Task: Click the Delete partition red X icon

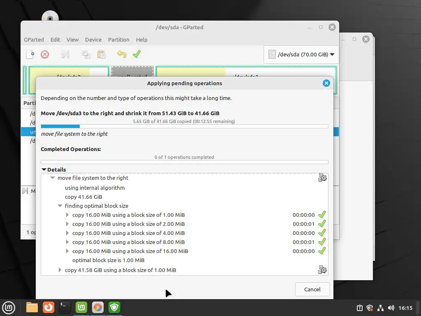Action: [x=45, y=54]
